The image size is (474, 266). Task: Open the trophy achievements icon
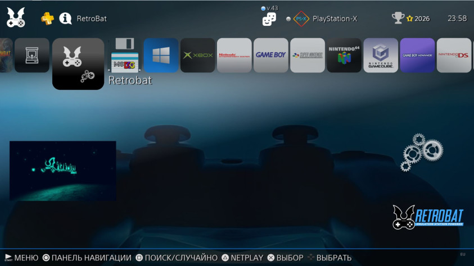398,18
